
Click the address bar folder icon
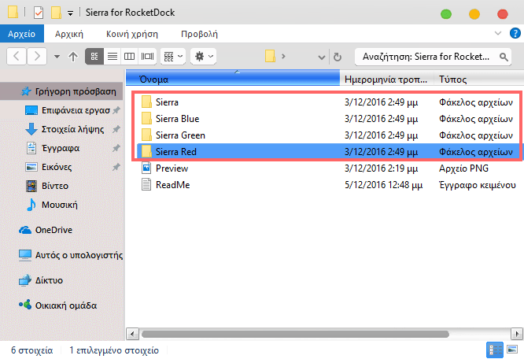click(270, 56)
